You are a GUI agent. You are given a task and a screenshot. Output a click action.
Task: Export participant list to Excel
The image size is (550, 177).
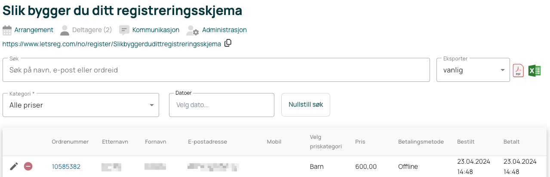coord(534,71)
